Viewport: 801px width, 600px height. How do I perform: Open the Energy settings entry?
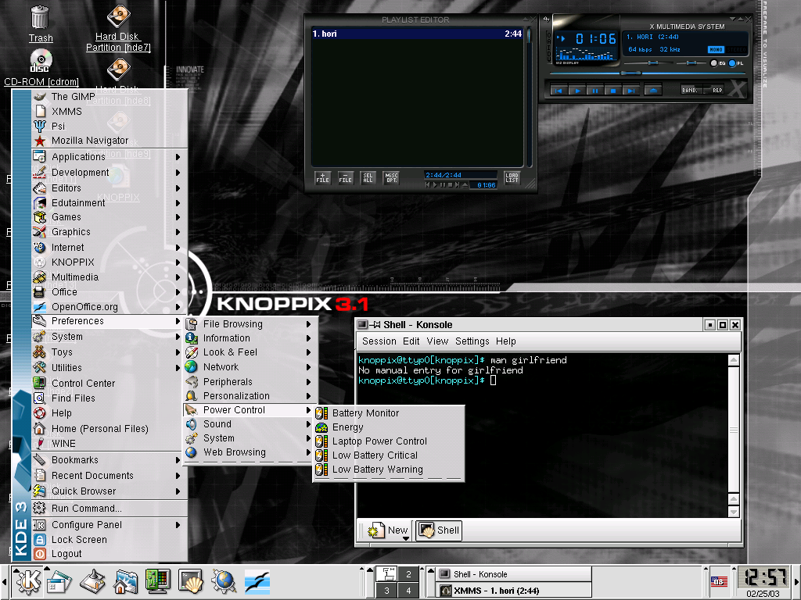pyautogui.click(x=388, y=427)
